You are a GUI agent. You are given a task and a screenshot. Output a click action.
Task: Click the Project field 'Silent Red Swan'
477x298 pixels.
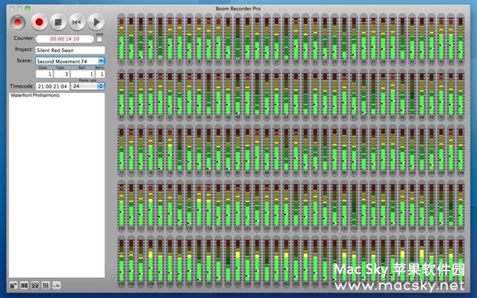coord(70,50)
